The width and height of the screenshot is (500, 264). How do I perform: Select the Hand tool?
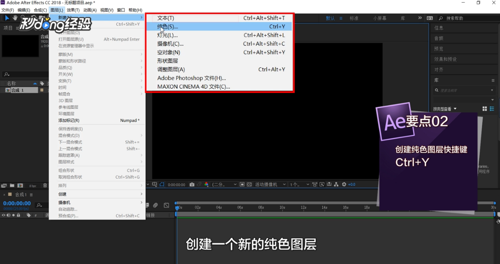point(15,18)
